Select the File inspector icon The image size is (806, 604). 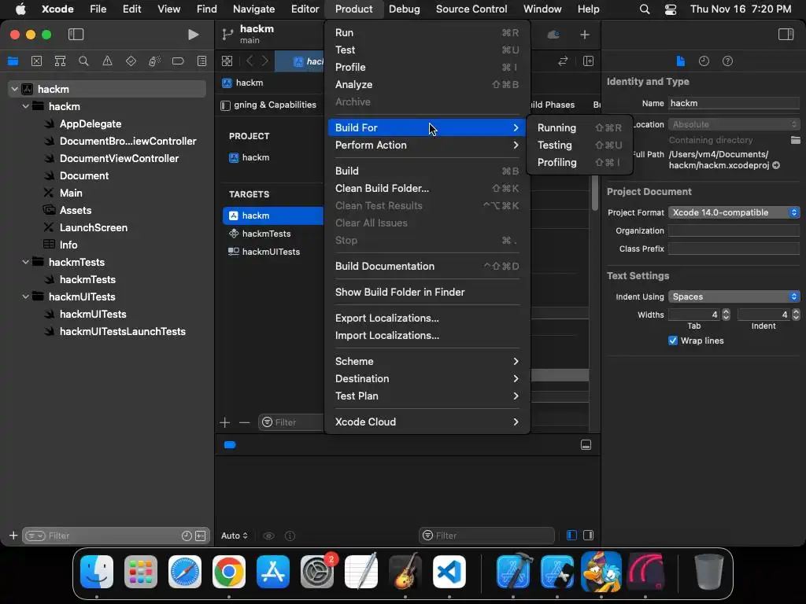click(x=681, y=61)
